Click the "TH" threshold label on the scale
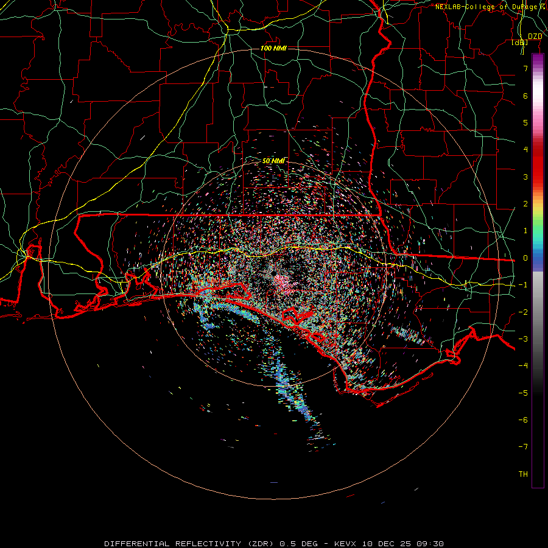 click(x=523, y=474)
